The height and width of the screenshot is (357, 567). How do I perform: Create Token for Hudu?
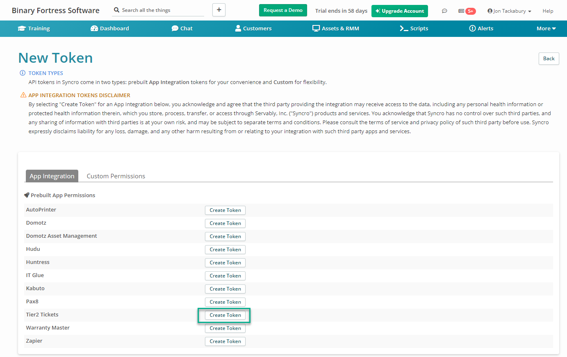pos(225,250)
